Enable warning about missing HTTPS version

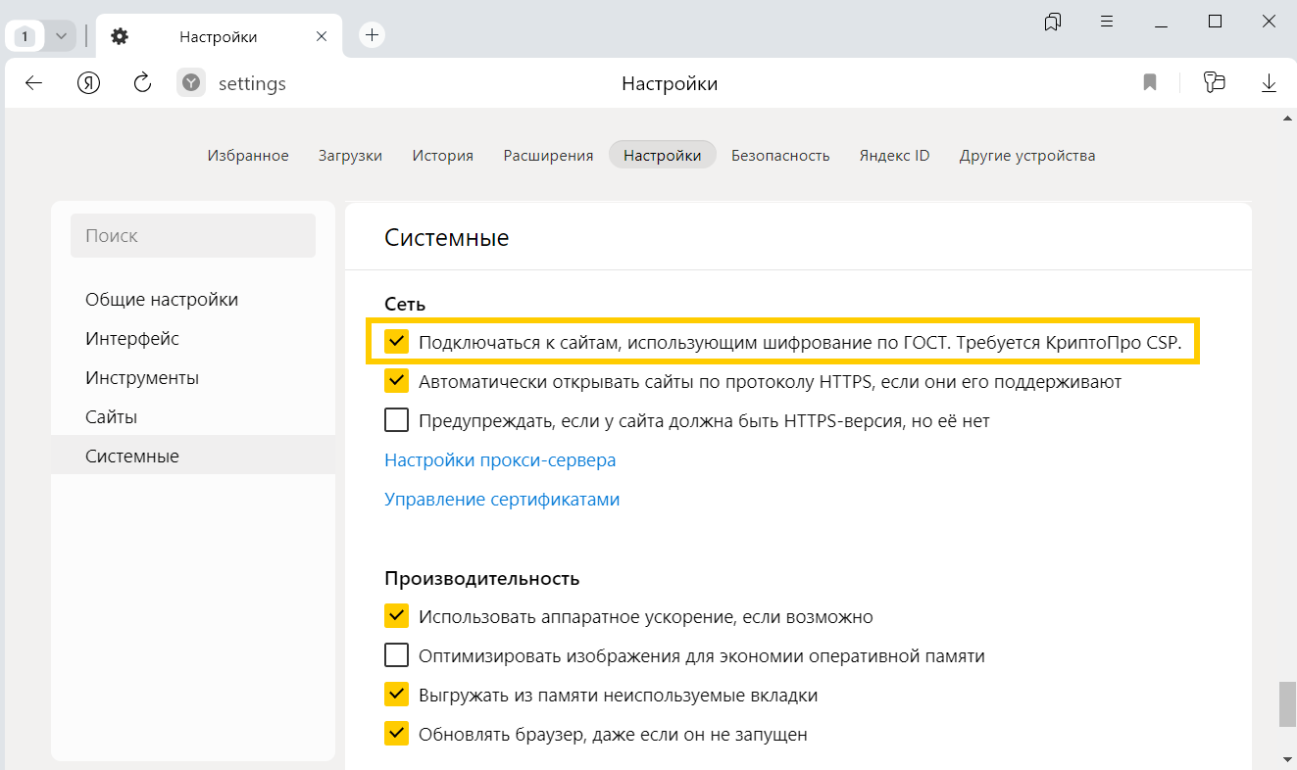click(x=396, y=420)
